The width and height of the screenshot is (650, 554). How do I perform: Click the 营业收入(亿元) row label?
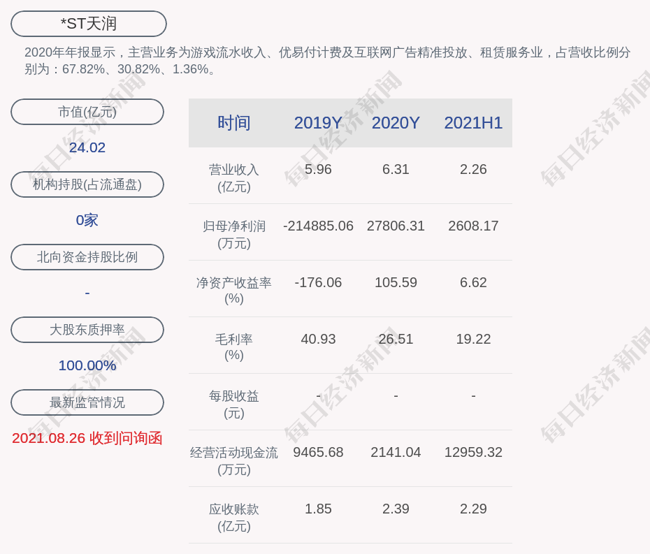[234, 178]
